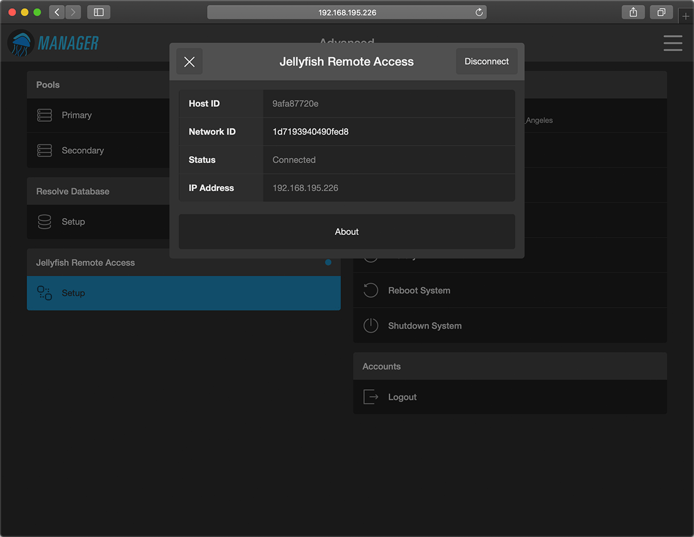Select Shutdown System
The height and width of the screenshot is (537, 694).
point(510,325)
